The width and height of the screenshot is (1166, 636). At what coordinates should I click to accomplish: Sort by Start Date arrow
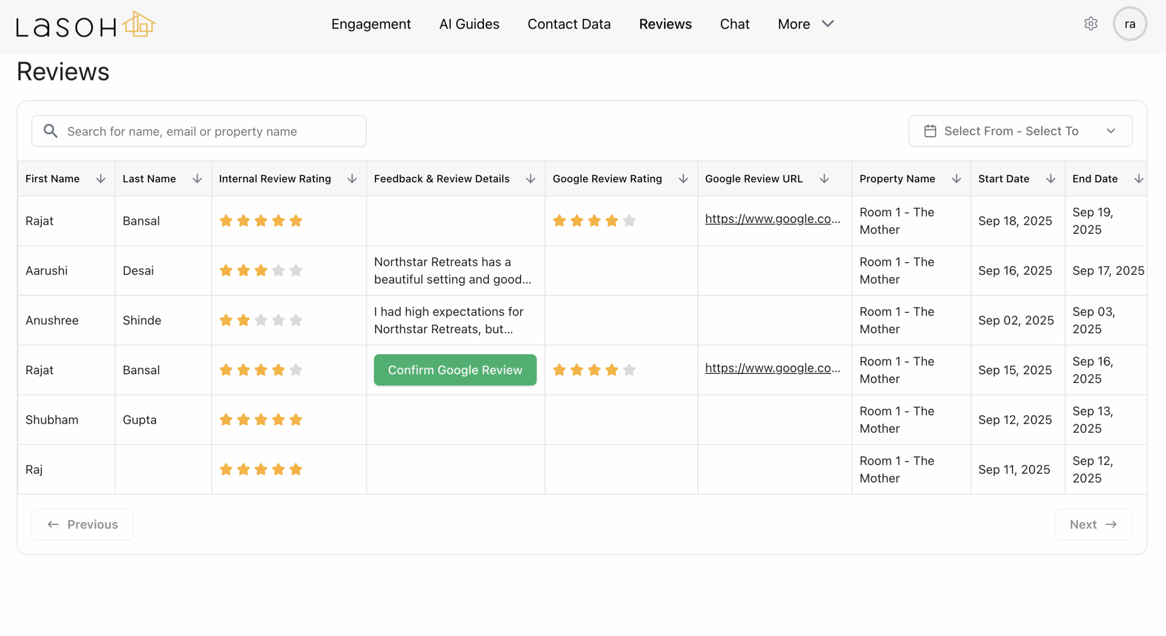[x=1050, y=179]
